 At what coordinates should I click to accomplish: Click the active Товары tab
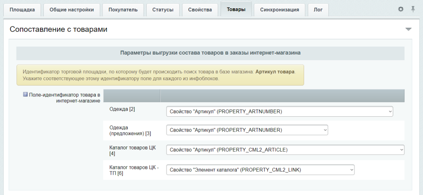coord(236,9)
